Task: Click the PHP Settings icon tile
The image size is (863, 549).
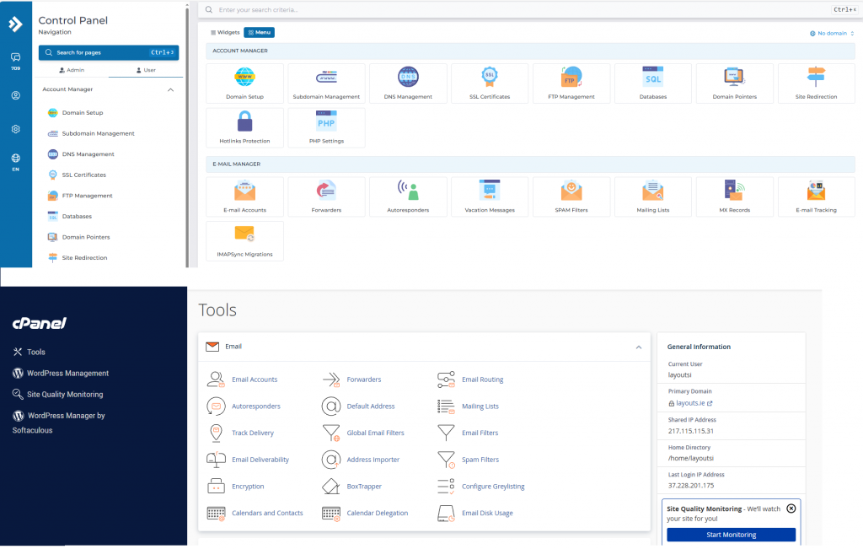Action: [326, 126]
